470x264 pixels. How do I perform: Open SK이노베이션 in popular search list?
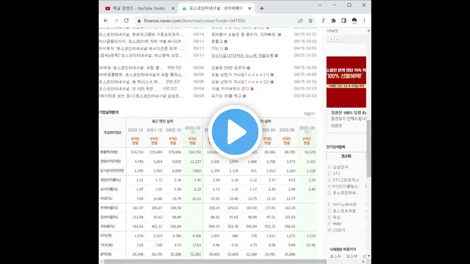(344, 204)
